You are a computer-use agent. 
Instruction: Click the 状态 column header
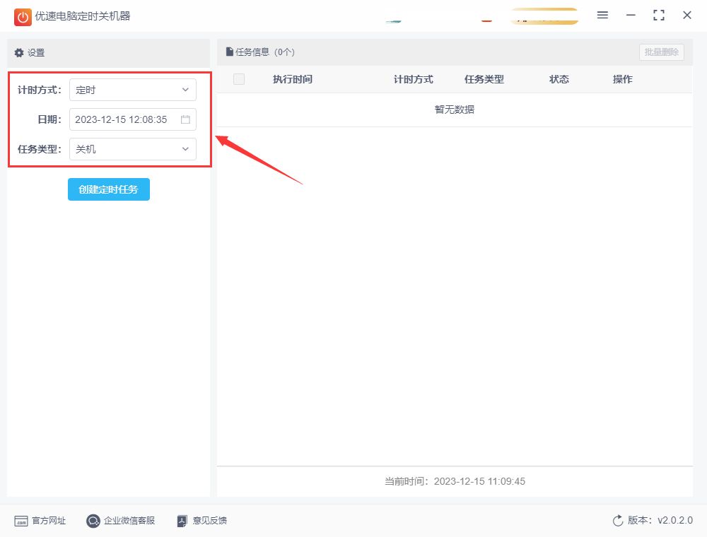tap(559, 79)
